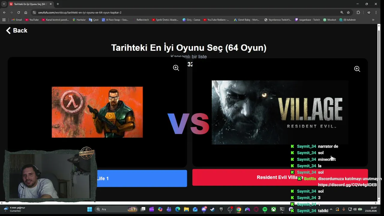
Task: Open the Yayınlarınızı Twitch bookmark
Action: (277, 20)
